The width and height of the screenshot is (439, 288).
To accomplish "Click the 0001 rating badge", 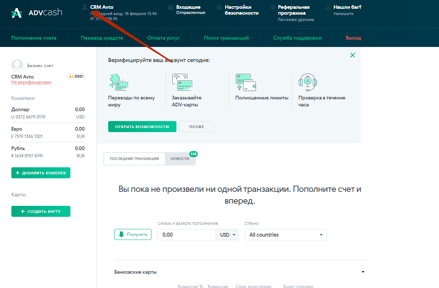I will 76,76.
